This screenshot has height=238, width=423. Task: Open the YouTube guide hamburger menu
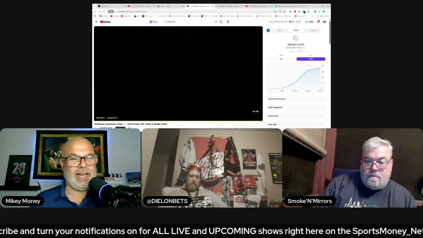(96, 22)
